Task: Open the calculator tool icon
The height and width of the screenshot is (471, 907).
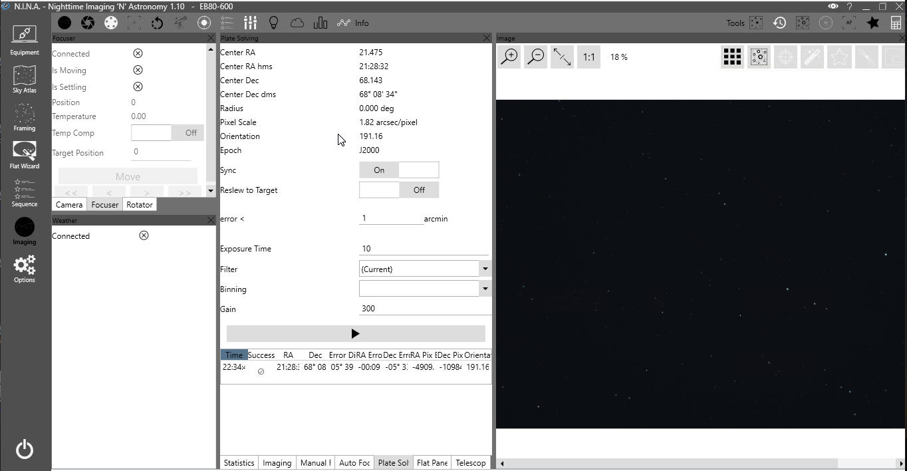Action: (x=895, y=23)
